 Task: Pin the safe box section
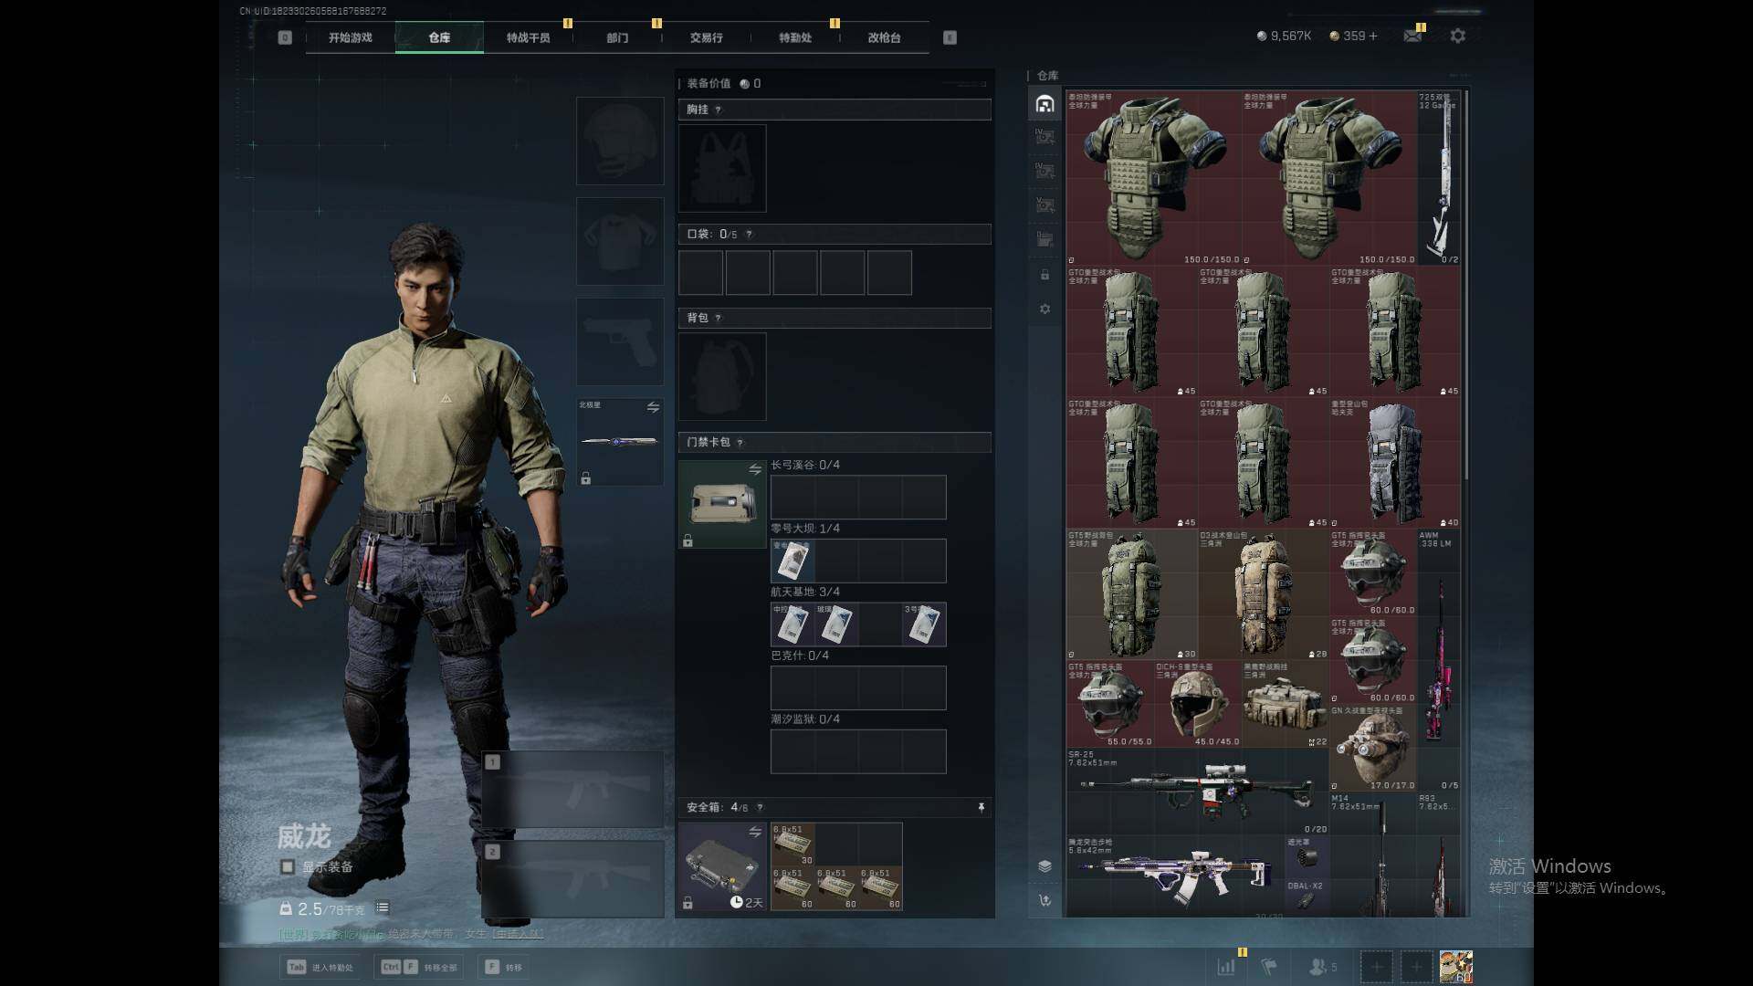pos(981,807)
